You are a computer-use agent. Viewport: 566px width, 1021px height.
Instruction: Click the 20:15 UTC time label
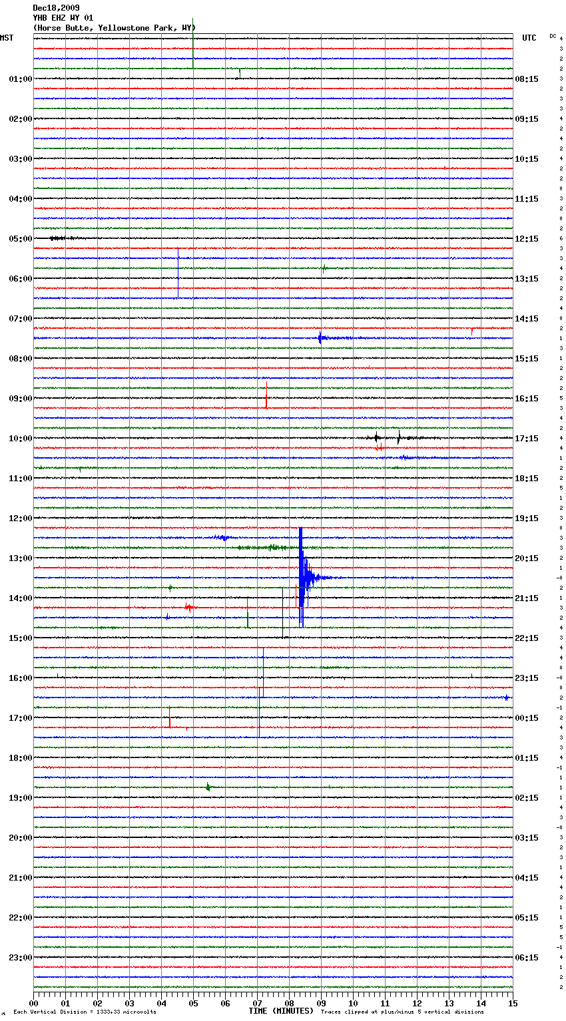(x=527, y=558)
